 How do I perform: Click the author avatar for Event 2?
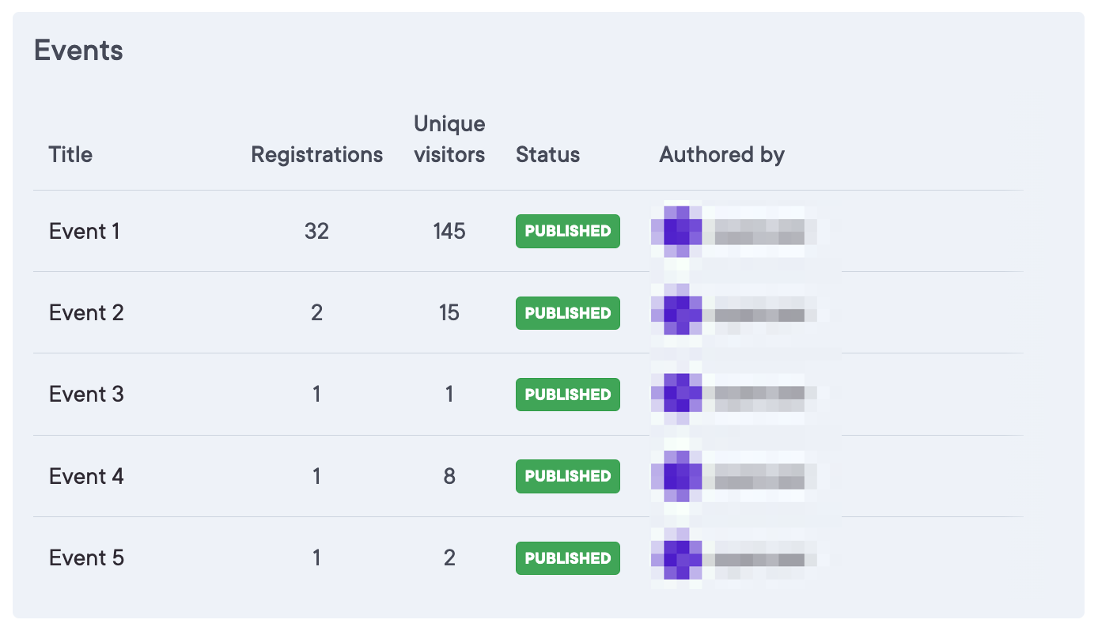676,313
